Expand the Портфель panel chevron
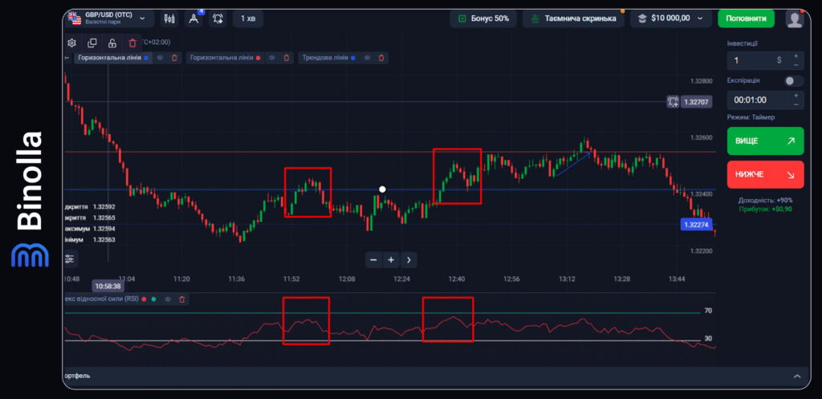 [796, 376]
